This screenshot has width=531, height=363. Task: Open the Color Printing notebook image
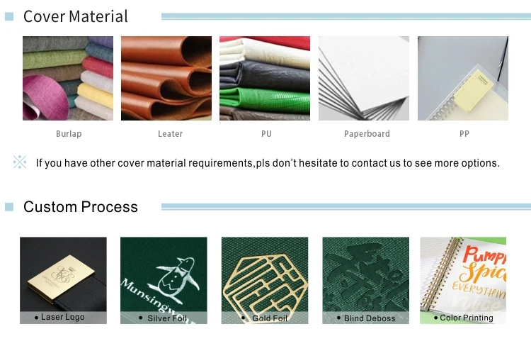pyautogui.click(x=463, y=281)
